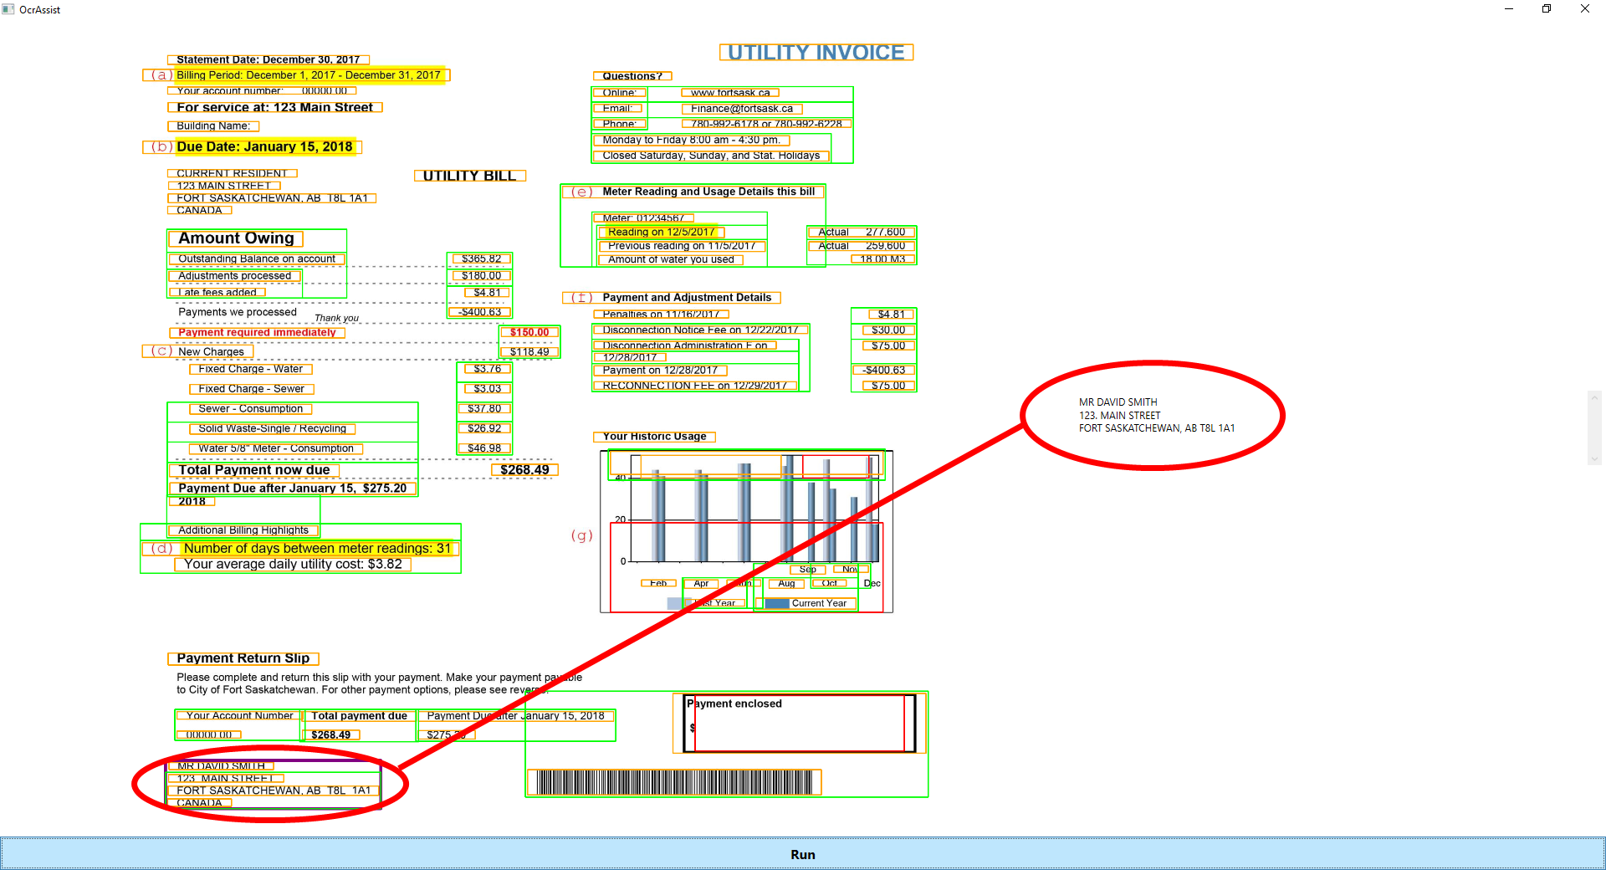Select Solid Waste-Single / Recycling text
Image resolution: width=1606 pixels, height=870 pixels.
click(273, 428)
